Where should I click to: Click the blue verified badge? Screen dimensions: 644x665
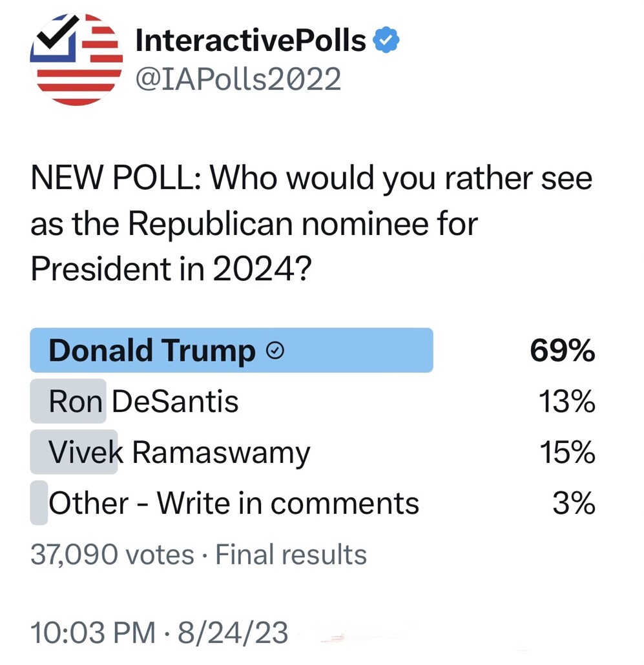(386, 40)
